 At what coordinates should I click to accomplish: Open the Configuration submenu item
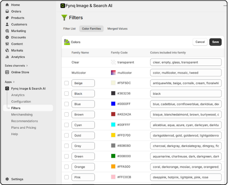(21, 101)
